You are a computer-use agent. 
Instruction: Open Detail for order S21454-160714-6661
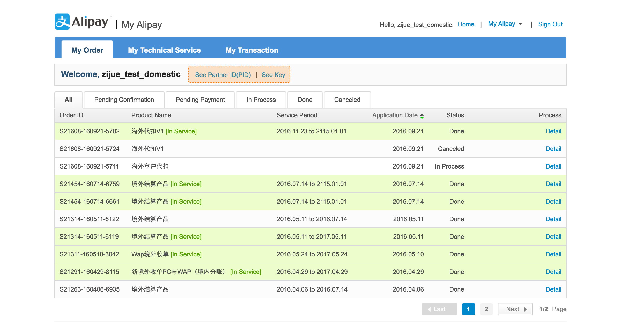pyautogui.click(x=553, y=202)
